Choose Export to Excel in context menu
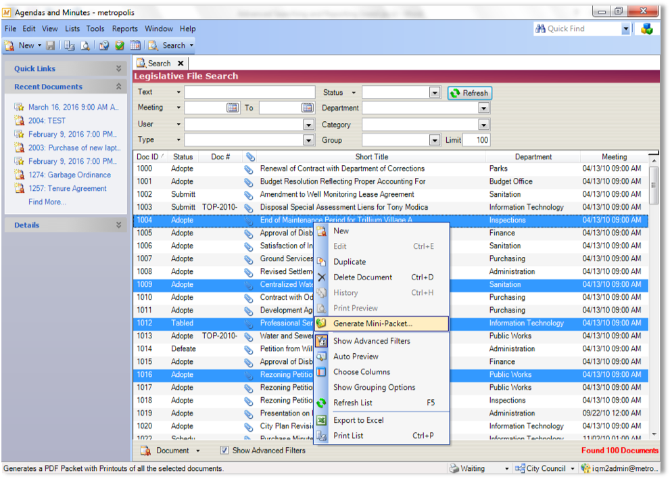The height and width of the screenshot is (479, 670). (x=381, y=420)
